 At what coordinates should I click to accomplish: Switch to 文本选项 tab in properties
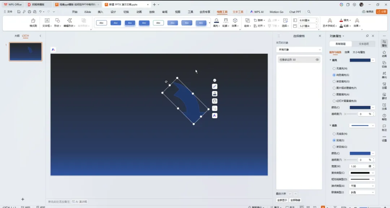pos(364,44)
